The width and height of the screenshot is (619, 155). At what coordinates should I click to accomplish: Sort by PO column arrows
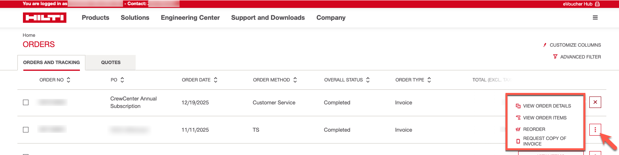pyautogui.click(x=122, y=80)
